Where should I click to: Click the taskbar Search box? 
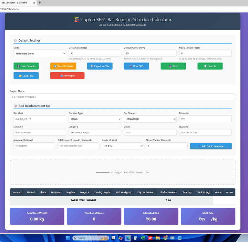point(91,238)
